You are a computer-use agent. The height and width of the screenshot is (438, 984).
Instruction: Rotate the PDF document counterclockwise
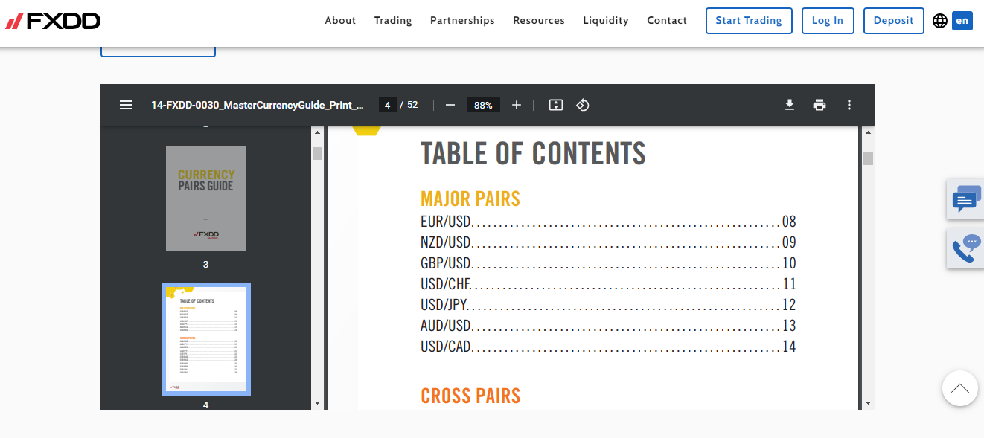tap(583, 105)
